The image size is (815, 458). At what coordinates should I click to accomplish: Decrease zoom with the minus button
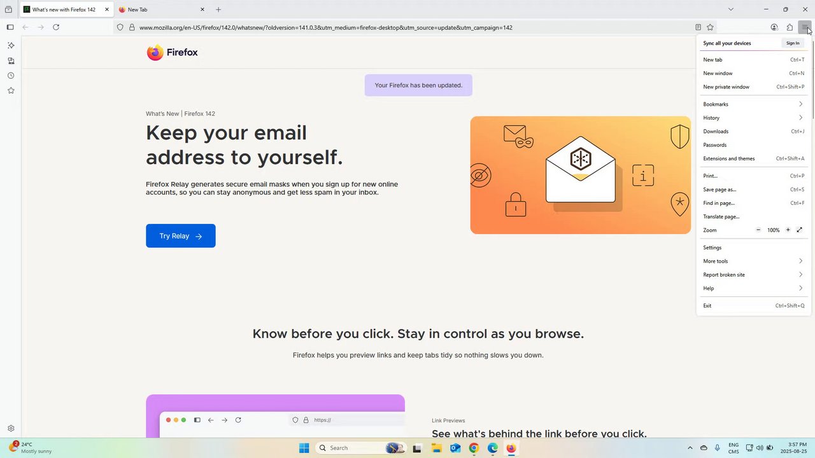click(x=758, y=230)
